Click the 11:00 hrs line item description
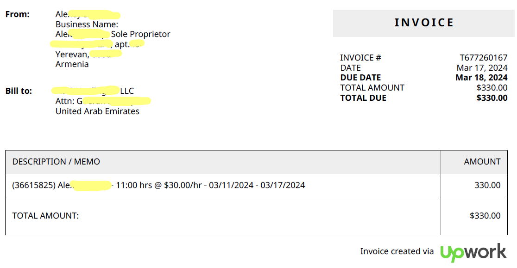Image resolution: width=517 pixels, height=268 pixels. point(158,185)
